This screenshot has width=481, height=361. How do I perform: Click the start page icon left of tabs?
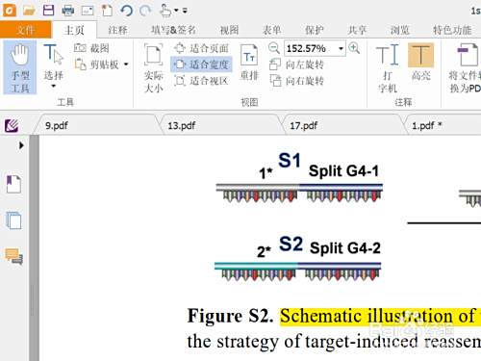12,125
